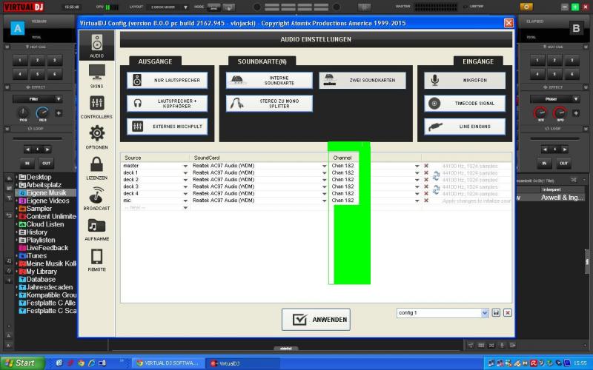Select deck B indicator
Screen dimensions: 593x370
(x=576, y=28)
